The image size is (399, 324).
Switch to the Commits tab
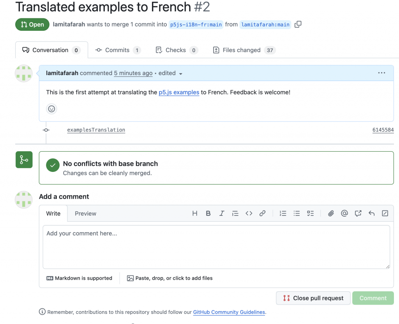[118, 50]
